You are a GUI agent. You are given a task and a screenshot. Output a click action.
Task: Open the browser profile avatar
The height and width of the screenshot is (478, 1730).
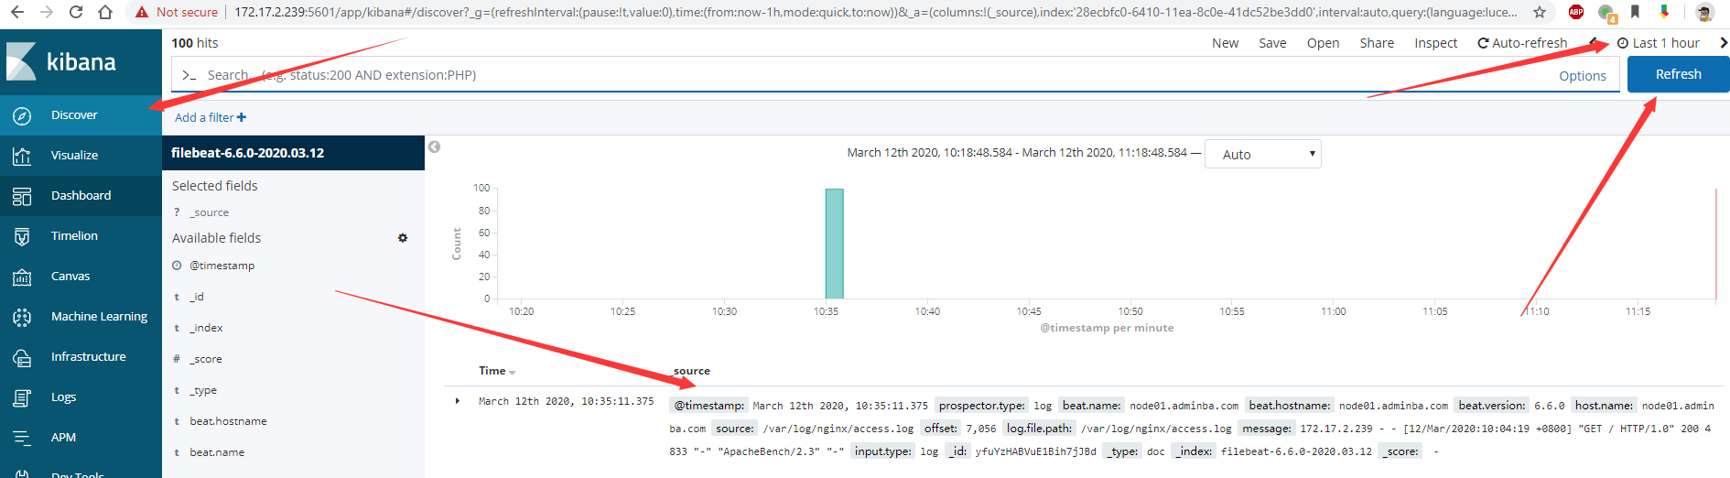pyautogui.click(x=1704, y=12)
